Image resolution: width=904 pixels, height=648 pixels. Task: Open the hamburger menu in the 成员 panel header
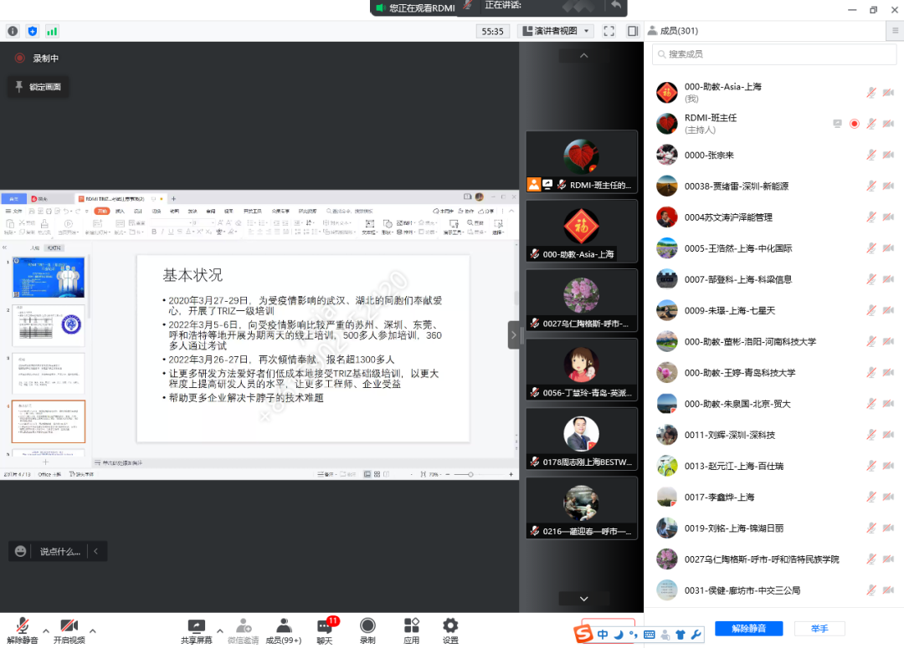tap(895, 30)
